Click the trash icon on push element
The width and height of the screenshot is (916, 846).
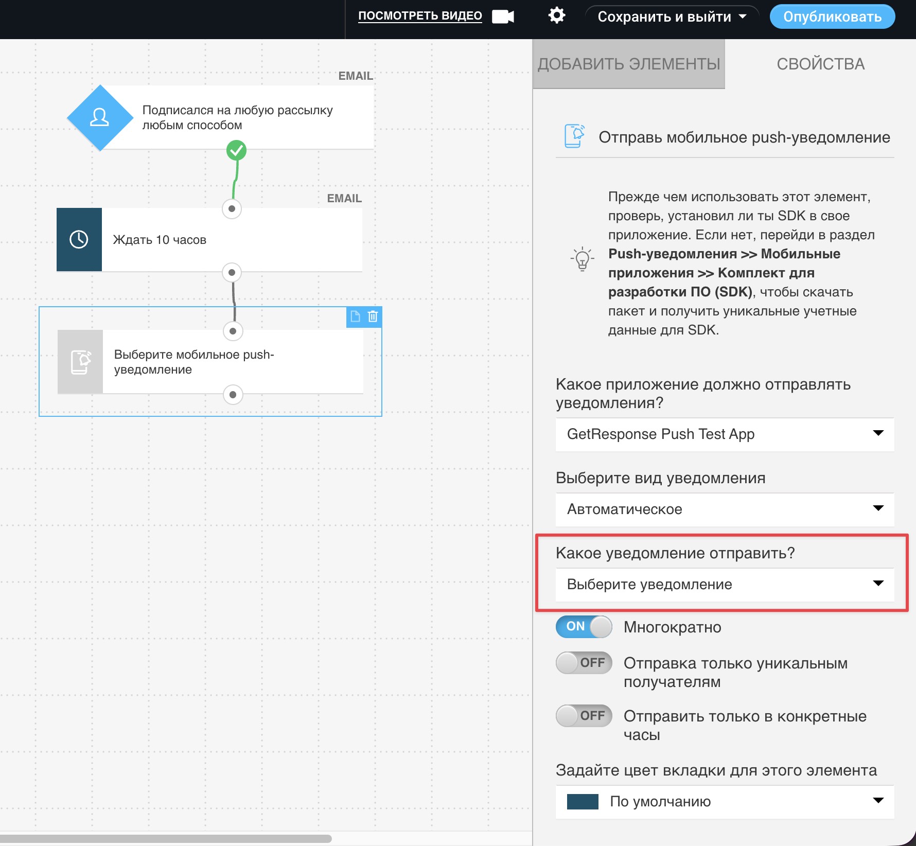click(373, 316)
